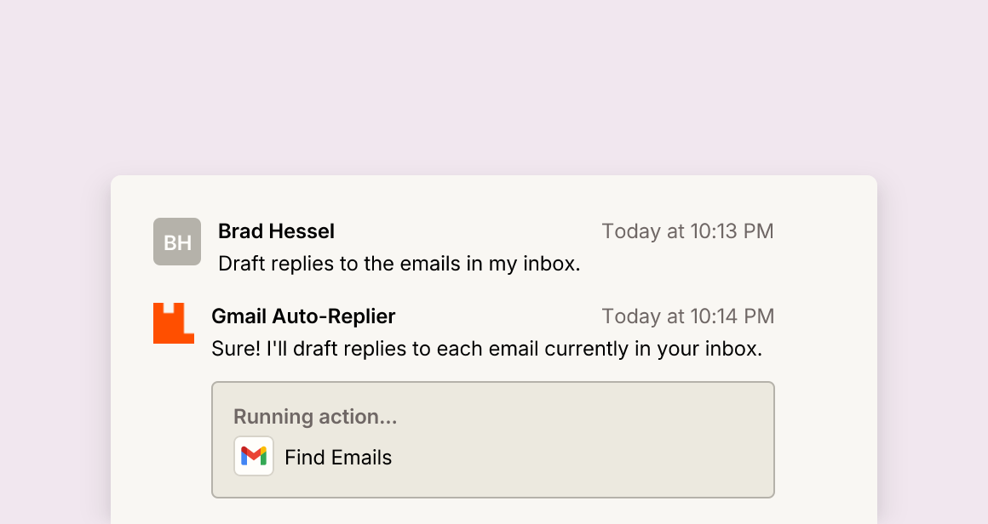Viewport: 988px width, 524px height.
Task: Click the Today at 10:13 PM timestamp
Action: click(687, 231)
